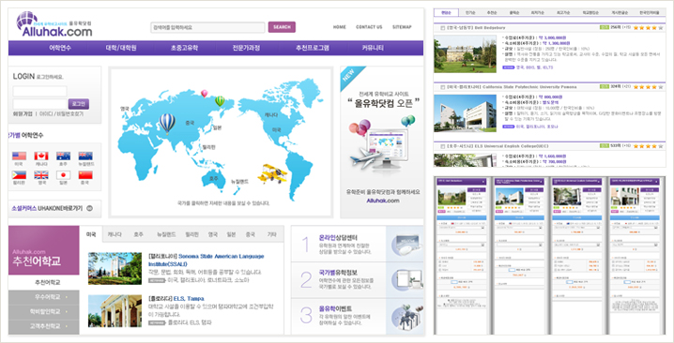The width and height of the screenshot is (674, 343).
Task: Open the CONTACT US link
Action: click(369, 27)
